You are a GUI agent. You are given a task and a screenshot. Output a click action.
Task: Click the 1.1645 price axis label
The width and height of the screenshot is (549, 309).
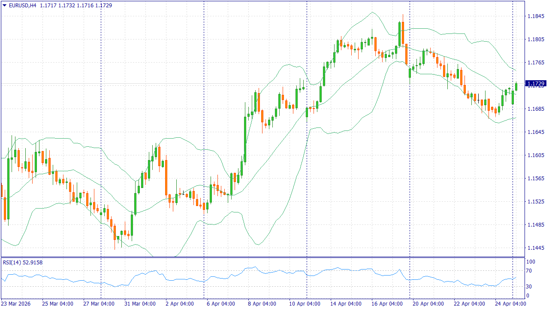(536, 132)
